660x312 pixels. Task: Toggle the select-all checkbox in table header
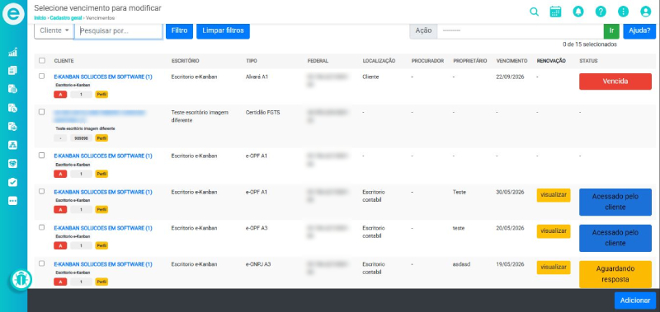(42, 60)
